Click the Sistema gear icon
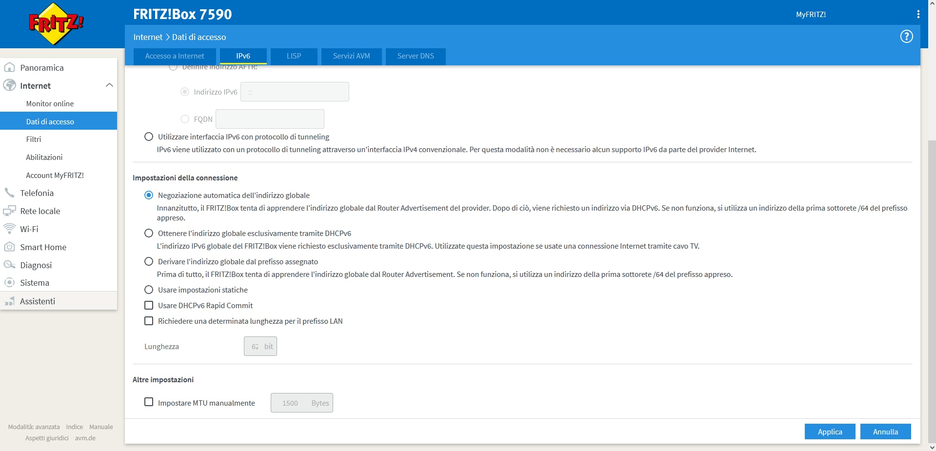 pos(9,282)
